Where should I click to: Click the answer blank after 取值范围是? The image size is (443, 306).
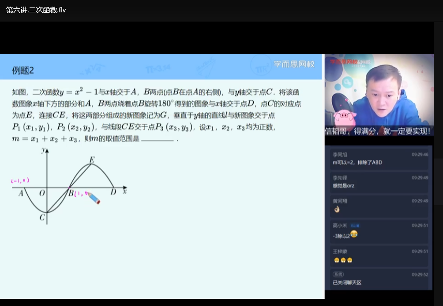coord(158,139)
